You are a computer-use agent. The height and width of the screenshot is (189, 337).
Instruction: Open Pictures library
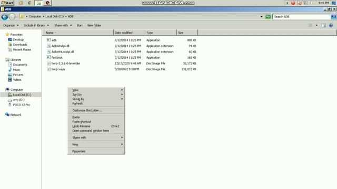[18, 75]
